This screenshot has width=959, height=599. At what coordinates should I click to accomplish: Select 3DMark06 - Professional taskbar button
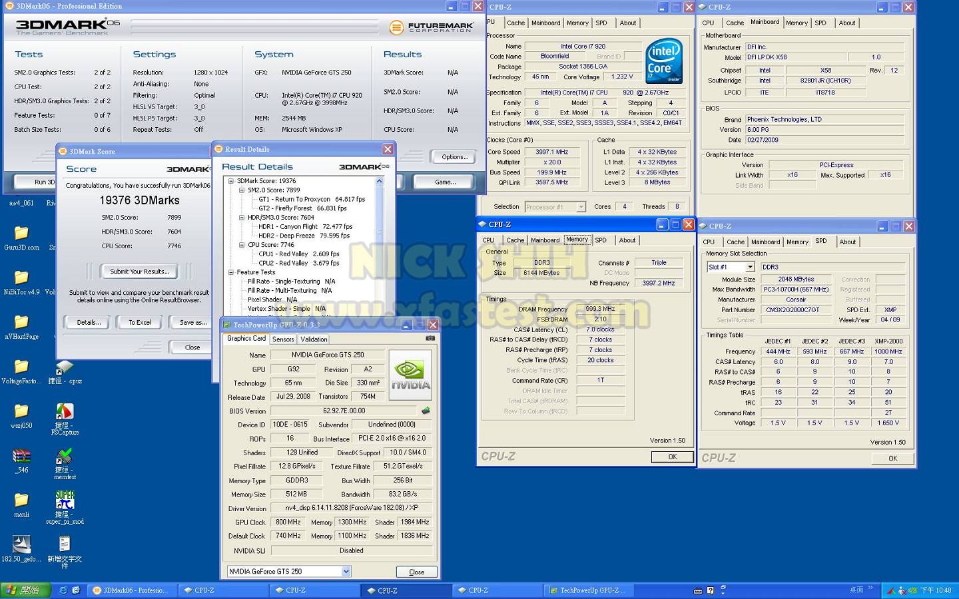pos(131,590)
